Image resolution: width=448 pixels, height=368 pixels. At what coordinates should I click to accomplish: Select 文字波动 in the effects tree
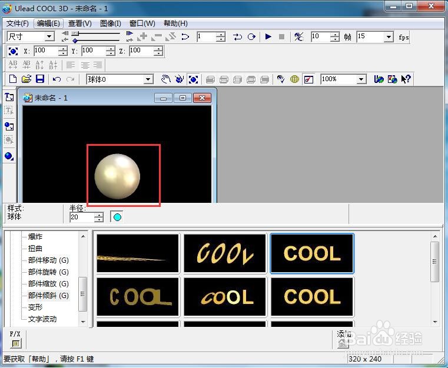pyautogui.click(x=42, y=319)
